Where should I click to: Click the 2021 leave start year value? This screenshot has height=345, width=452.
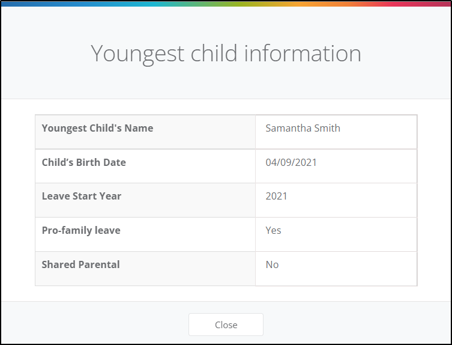277,196
